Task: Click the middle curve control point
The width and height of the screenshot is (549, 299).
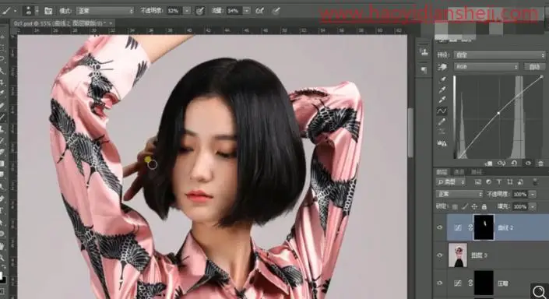Action: point(499,113)
